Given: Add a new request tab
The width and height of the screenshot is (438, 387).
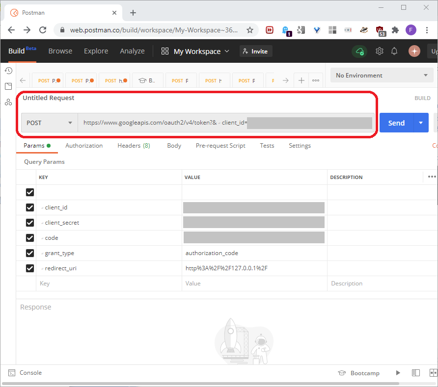Looking at the screenshot, I should [301, 80].
